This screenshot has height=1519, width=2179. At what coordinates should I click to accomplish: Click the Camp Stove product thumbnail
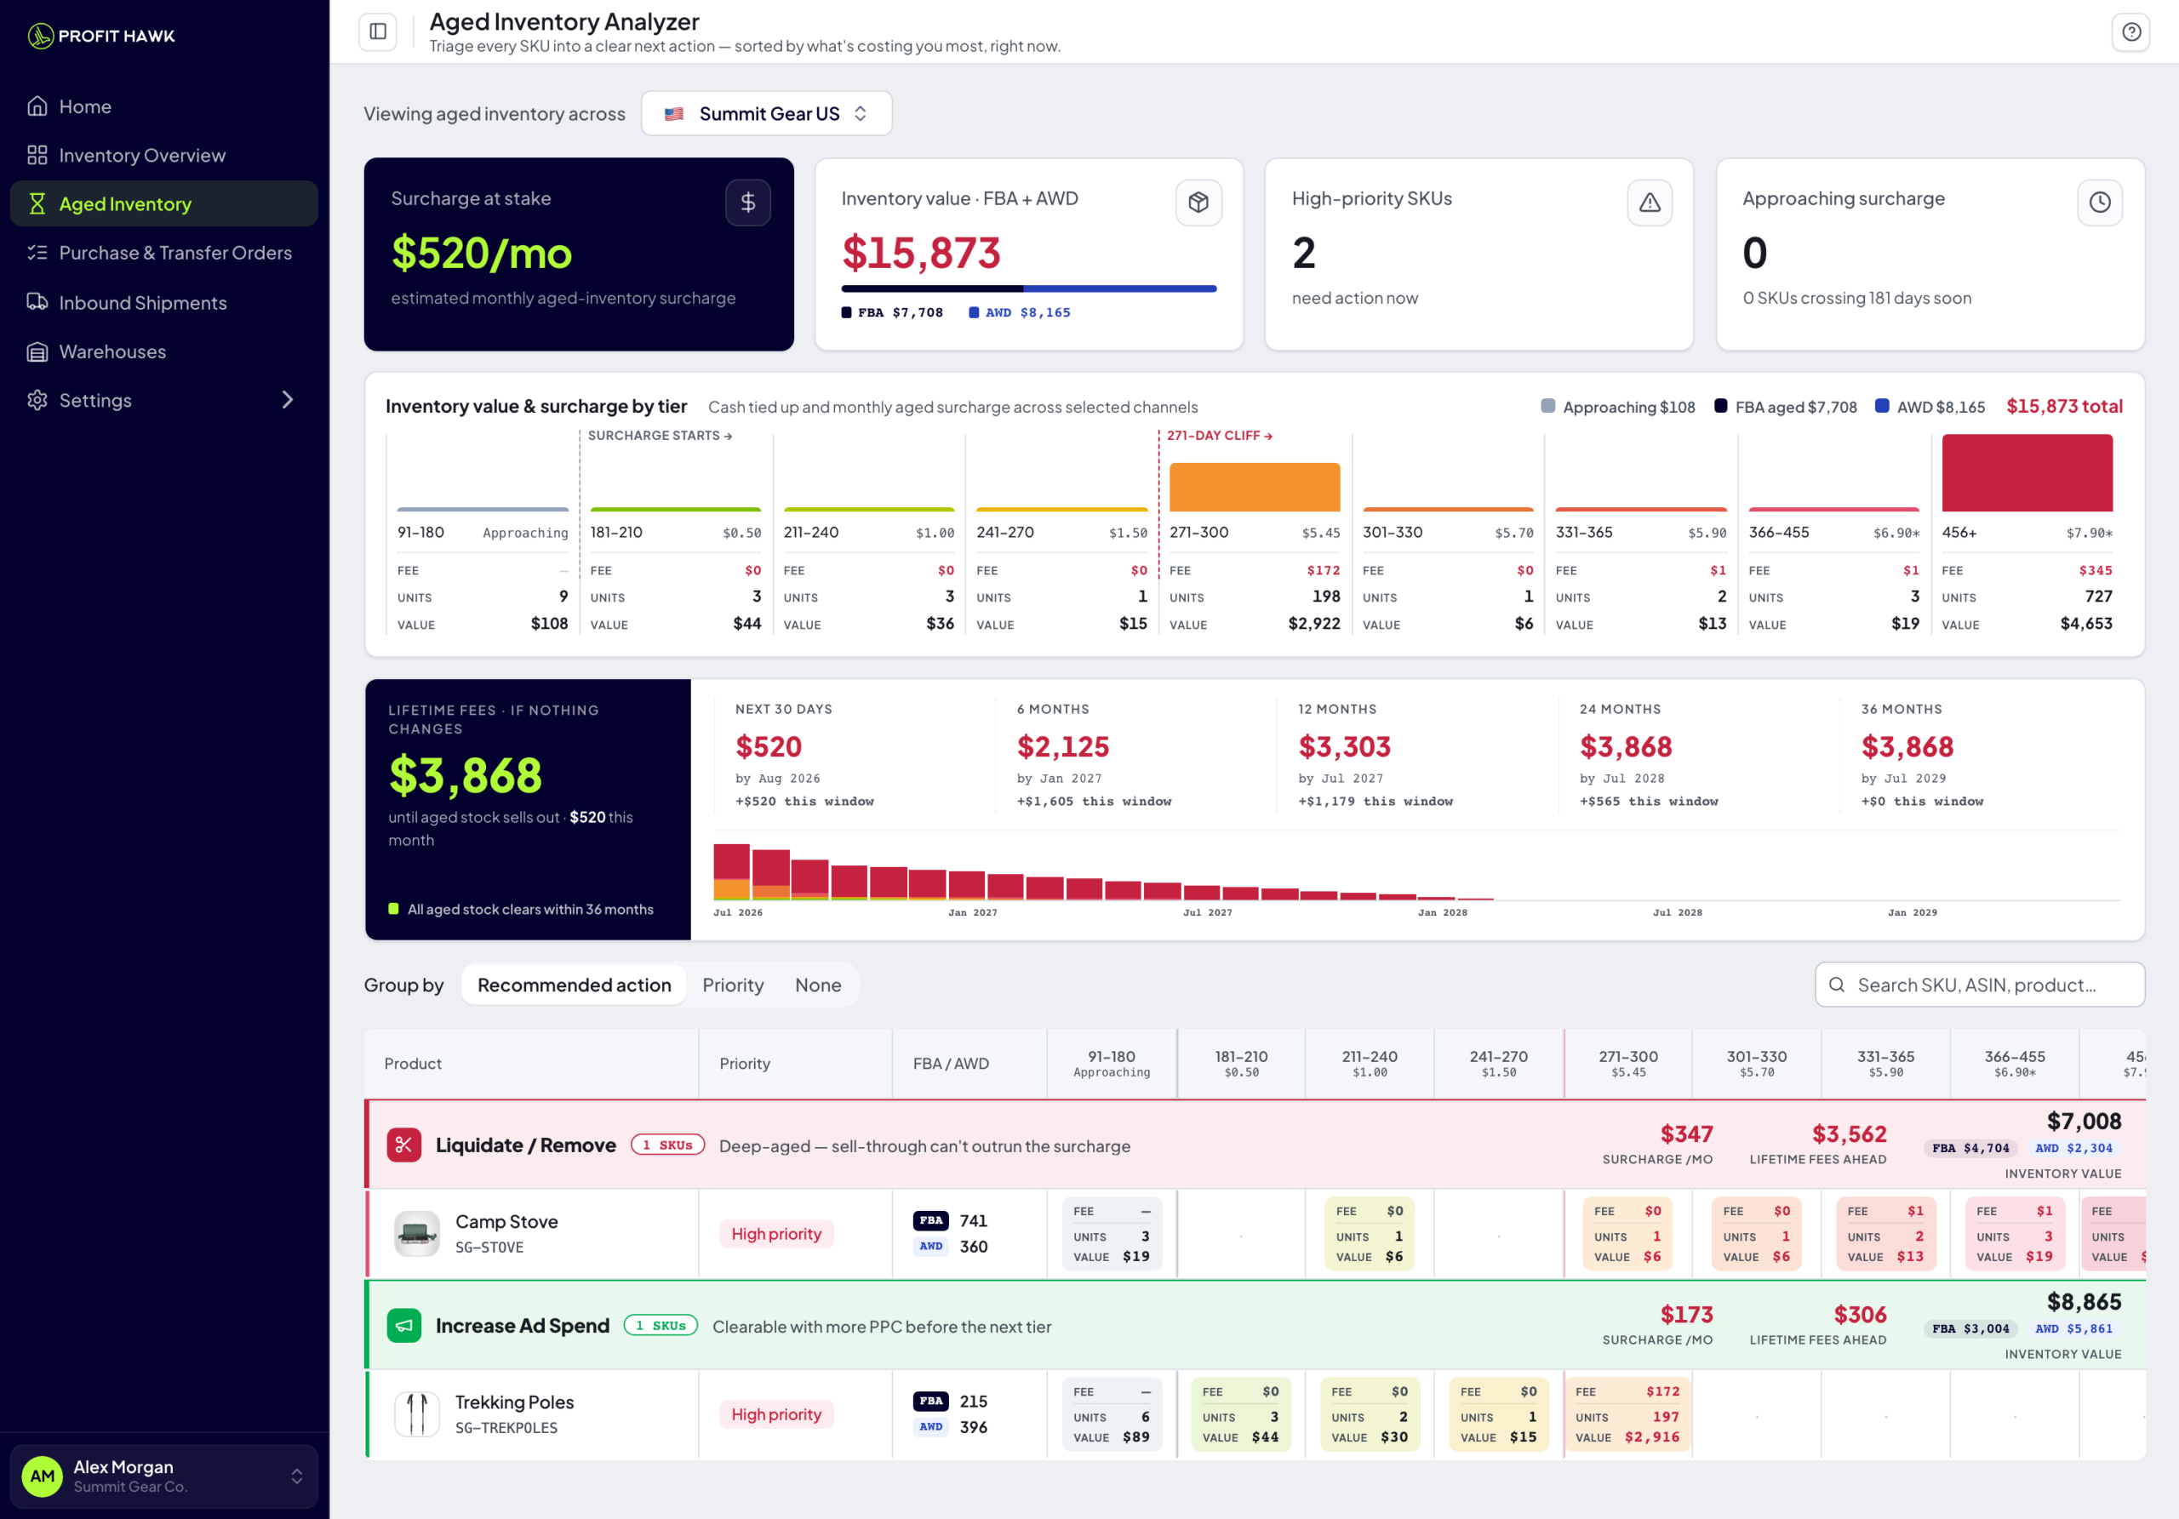pyautogui.click(x=416, y=1233)
